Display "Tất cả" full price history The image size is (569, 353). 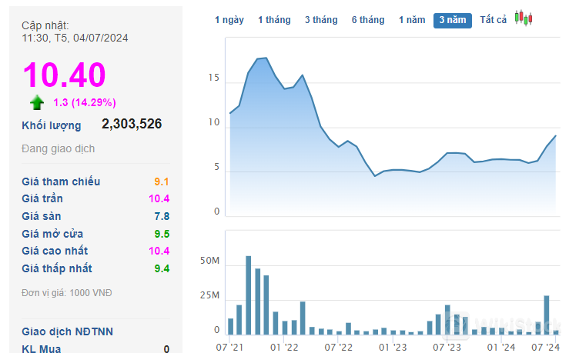pyautogui.click(x=493, y=20)
